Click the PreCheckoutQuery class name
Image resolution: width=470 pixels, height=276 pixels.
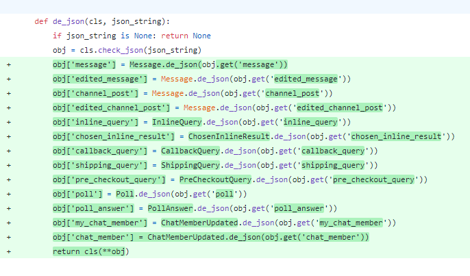pyautogui.click(x=215, y=179)
